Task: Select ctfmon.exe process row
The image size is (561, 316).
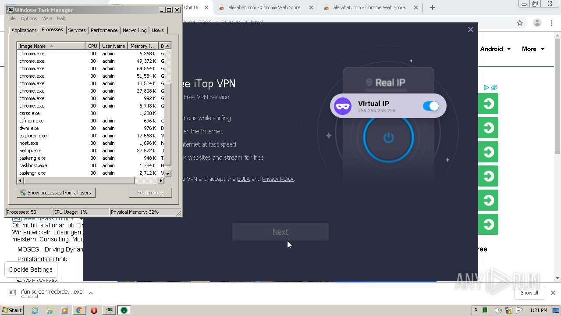Action: (91, 121)
